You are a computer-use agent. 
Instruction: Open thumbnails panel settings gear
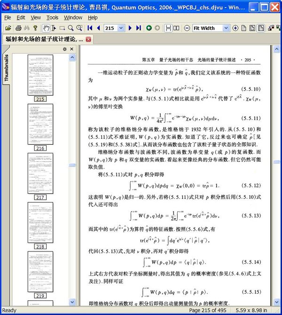click(x=65, y=49)
